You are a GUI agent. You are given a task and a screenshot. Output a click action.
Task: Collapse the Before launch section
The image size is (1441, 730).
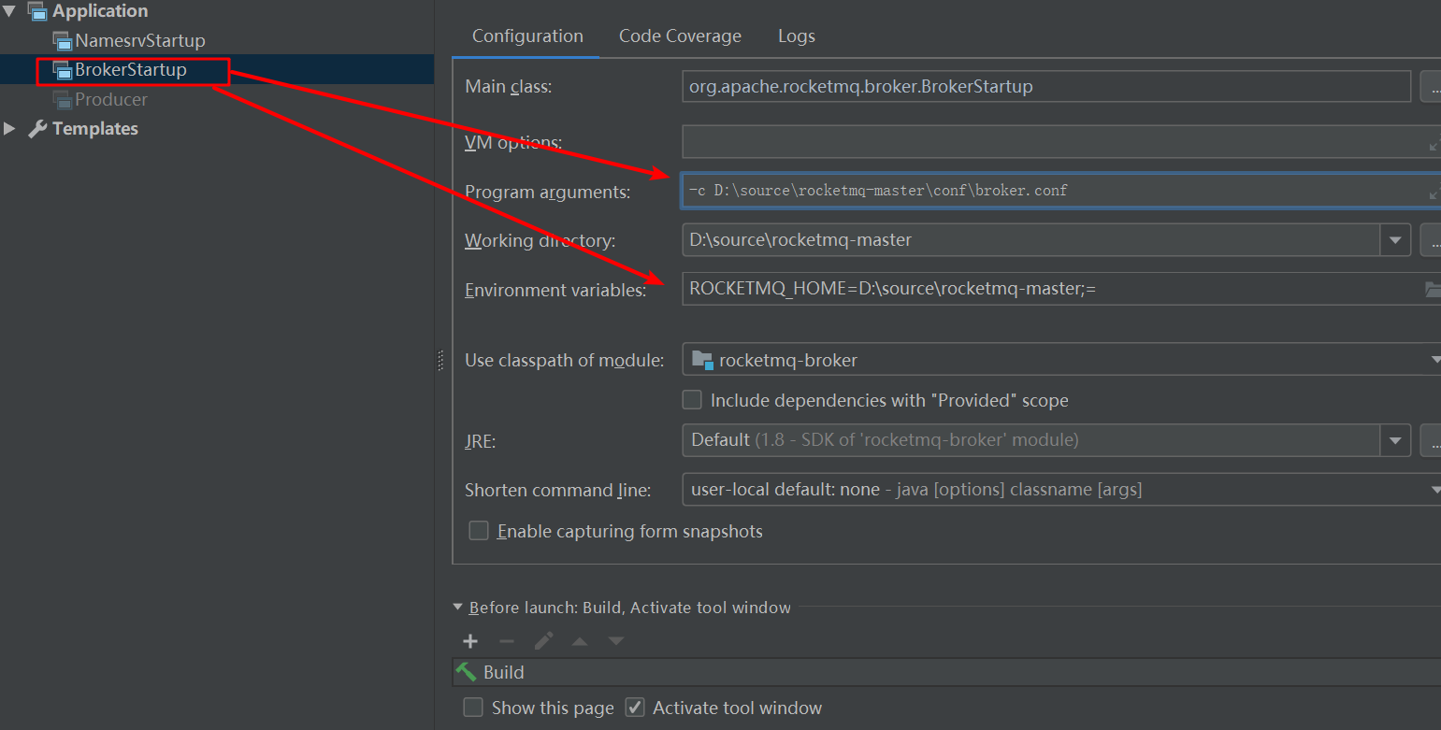coord(457,608)
